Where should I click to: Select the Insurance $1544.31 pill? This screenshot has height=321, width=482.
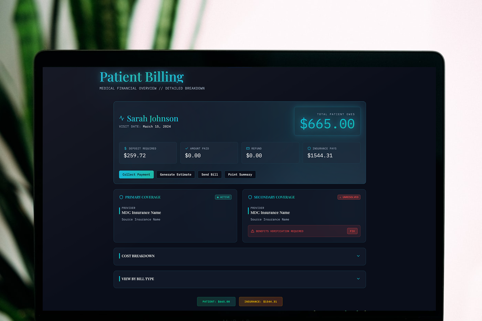[261, 302]
